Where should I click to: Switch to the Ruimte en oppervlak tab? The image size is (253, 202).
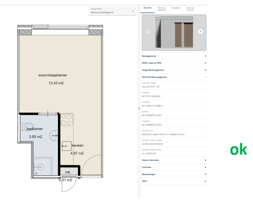(162, 9)
